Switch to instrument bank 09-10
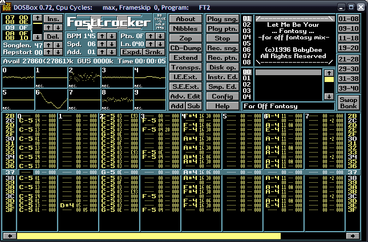Image resolution: width=368 pixels, height=242 pixels. 349,28
